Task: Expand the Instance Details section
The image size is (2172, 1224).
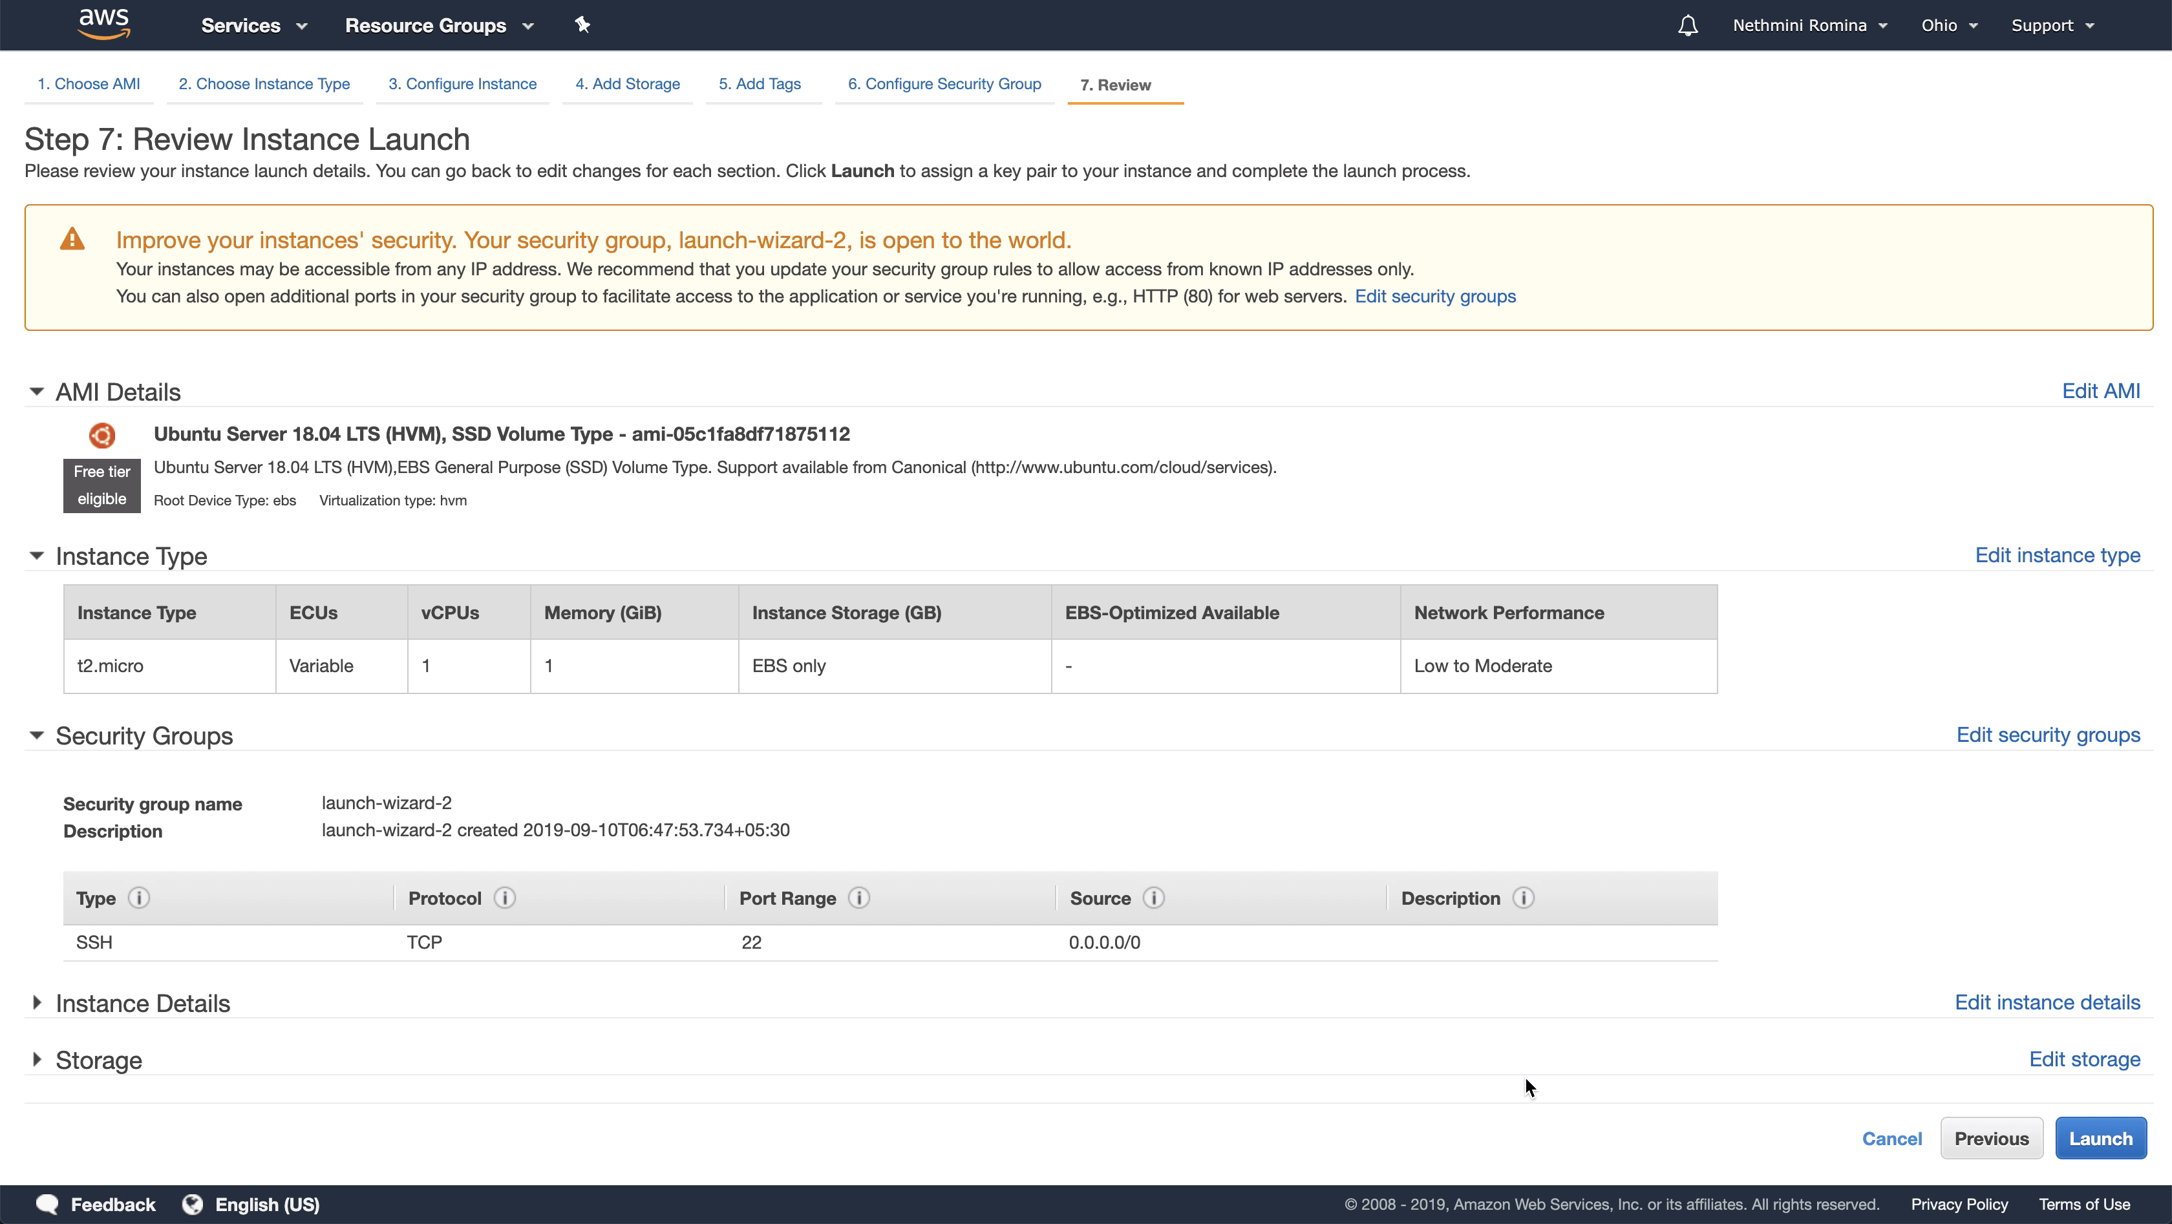Action: [x=36, y=1002]
